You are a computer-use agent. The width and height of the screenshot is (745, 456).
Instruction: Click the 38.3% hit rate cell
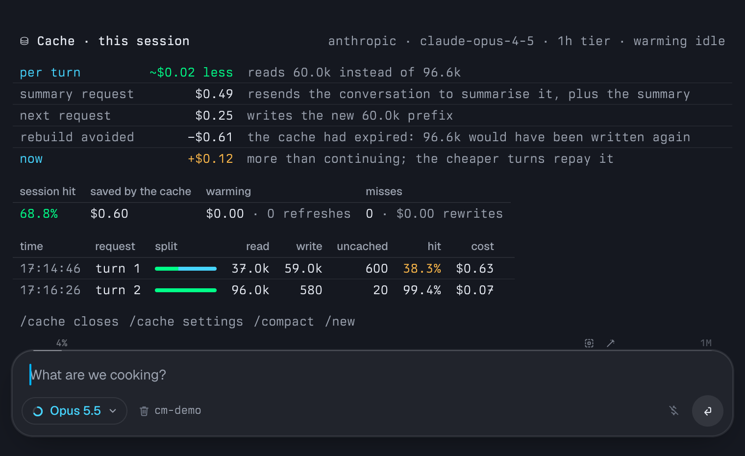click(x=422, y=269)
